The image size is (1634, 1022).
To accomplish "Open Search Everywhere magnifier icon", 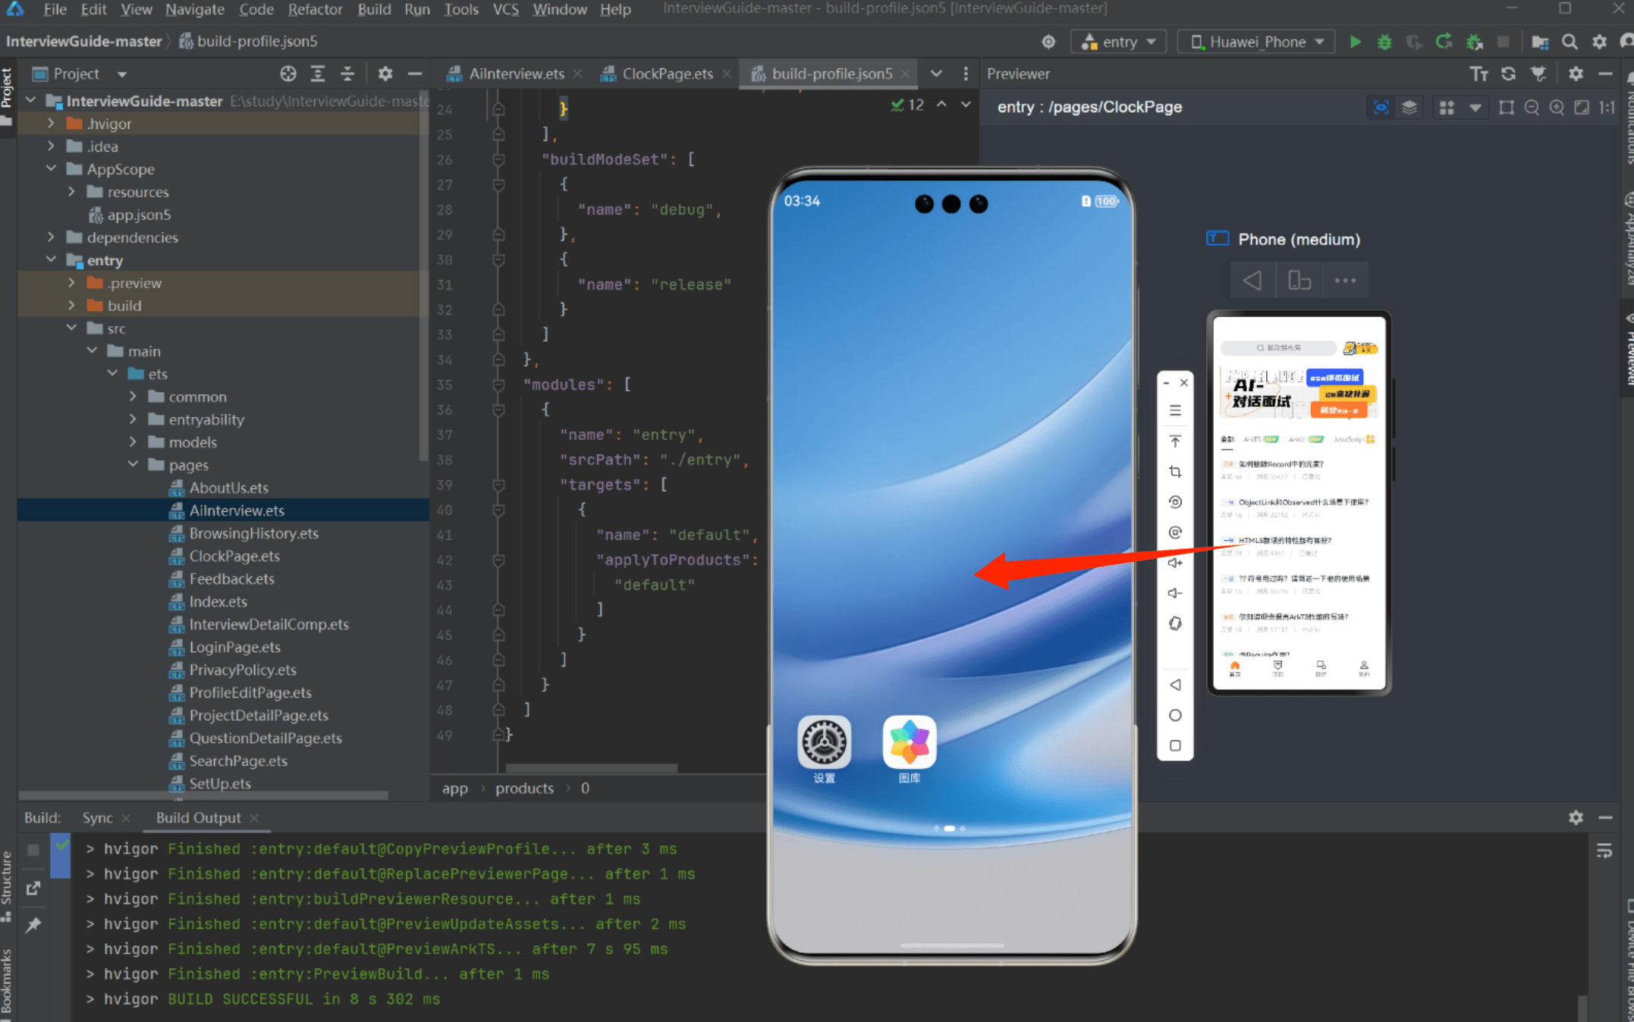I will pos(1570,42).
